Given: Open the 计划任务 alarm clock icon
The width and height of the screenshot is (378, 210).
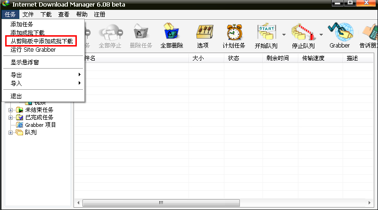Looking at the screenshot, I should point(234,36).
